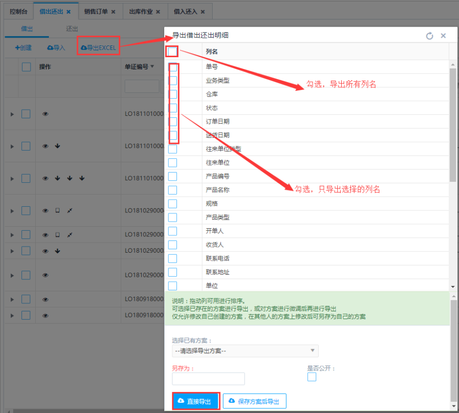This screenshot has width=459, height=413.
Task: Click the 导出EXCEL cloud download button
Action: point(98,47)
